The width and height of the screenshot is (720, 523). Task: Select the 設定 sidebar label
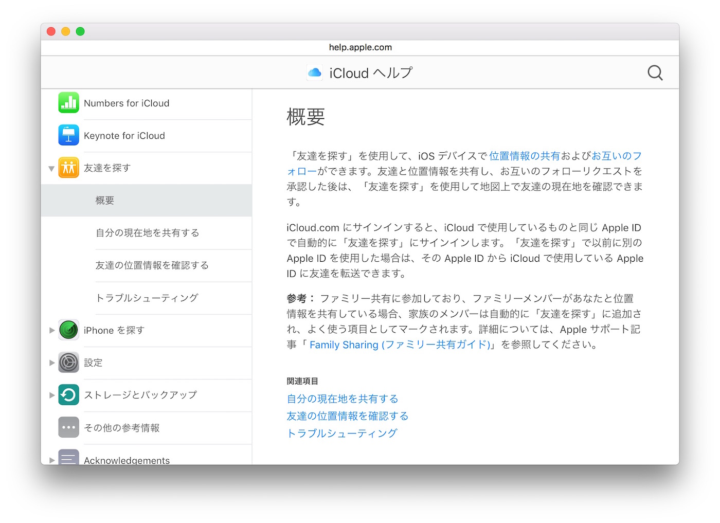click(93, 363)
